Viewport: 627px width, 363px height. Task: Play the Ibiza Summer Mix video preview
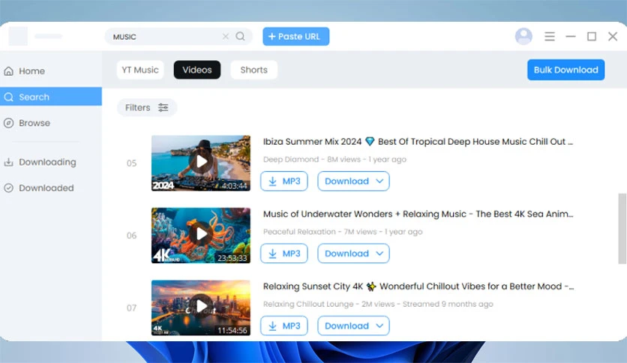[x=201, y=162]
